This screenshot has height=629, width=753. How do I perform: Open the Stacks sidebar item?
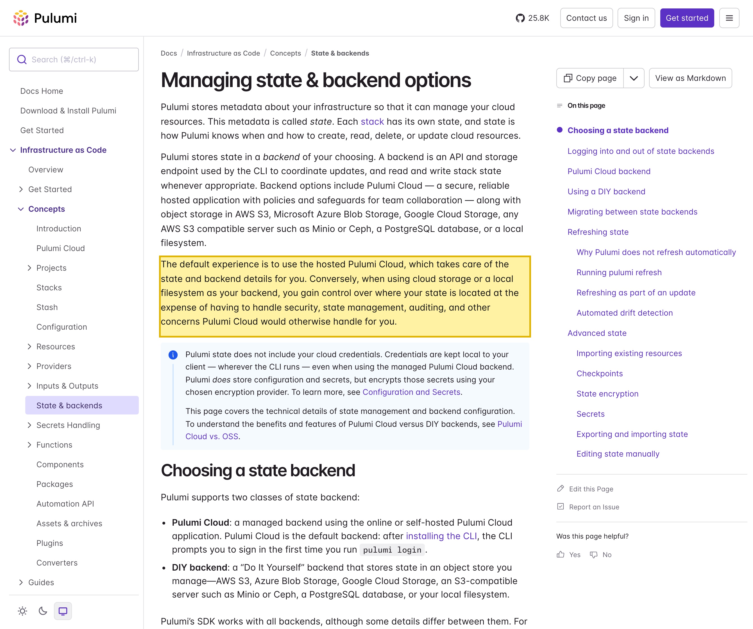(x=49, y=288)
